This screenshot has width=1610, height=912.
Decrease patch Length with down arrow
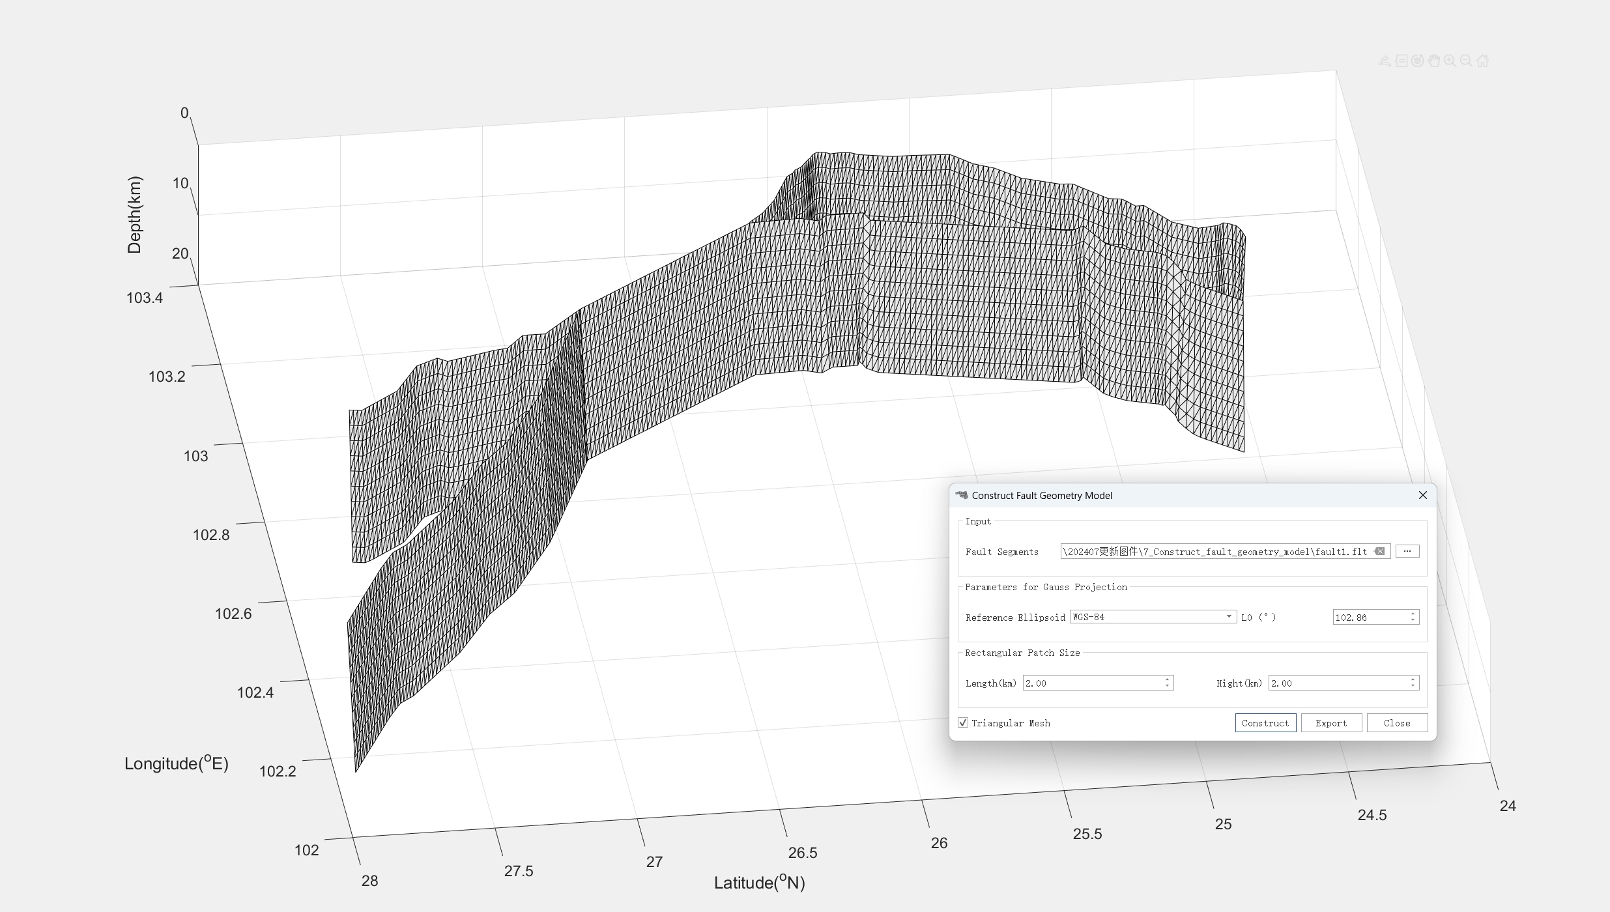point(1167,686)
